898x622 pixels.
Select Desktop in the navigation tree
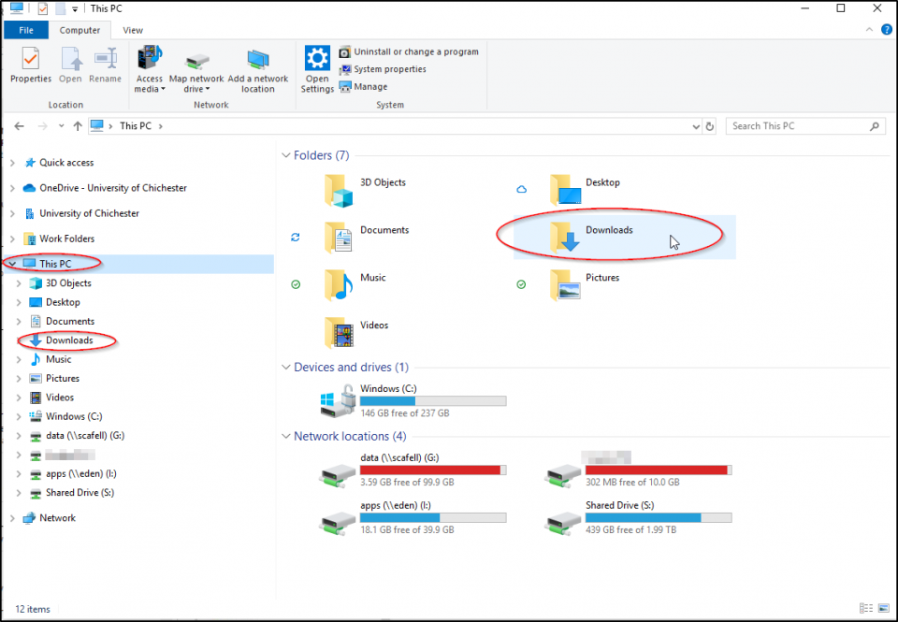click(63, 302)
